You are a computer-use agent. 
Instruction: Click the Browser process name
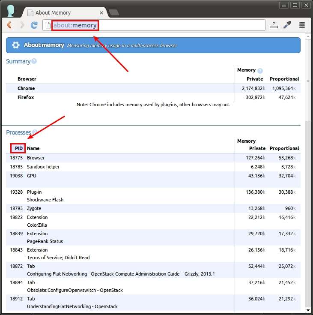point(36,158)
